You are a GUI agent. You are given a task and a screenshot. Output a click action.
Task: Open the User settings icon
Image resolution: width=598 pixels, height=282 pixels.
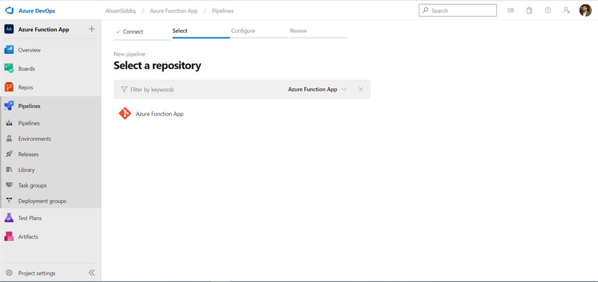coord(566,11)
